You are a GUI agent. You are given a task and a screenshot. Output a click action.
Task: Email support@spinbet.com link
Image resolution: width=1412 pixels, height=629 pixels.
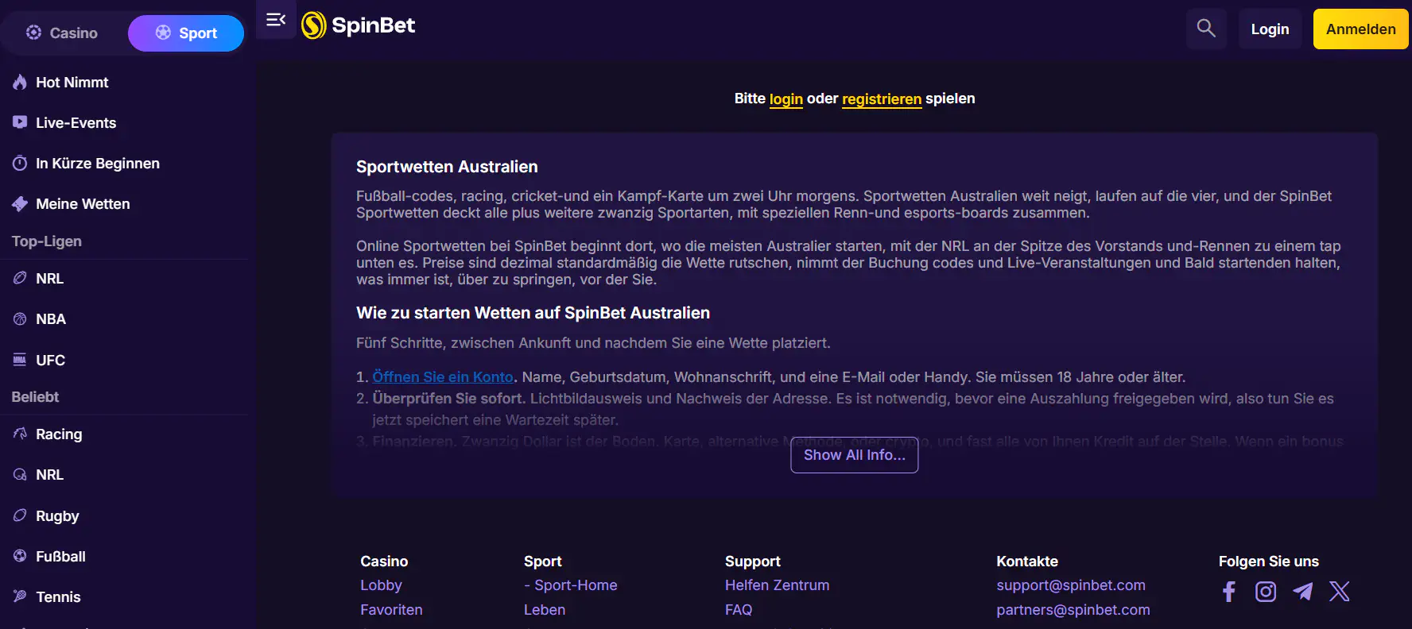[x=1071, y=585]
